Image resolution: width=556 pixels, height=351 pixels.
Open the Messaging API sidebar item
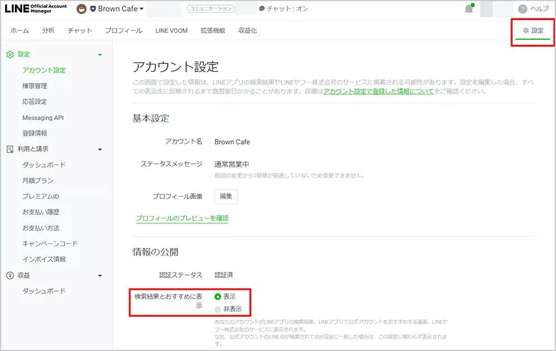coord(43,118)
